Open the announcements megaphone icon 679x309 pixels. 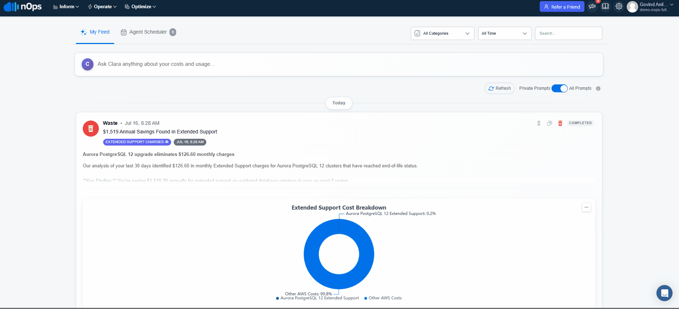[592, 6]
